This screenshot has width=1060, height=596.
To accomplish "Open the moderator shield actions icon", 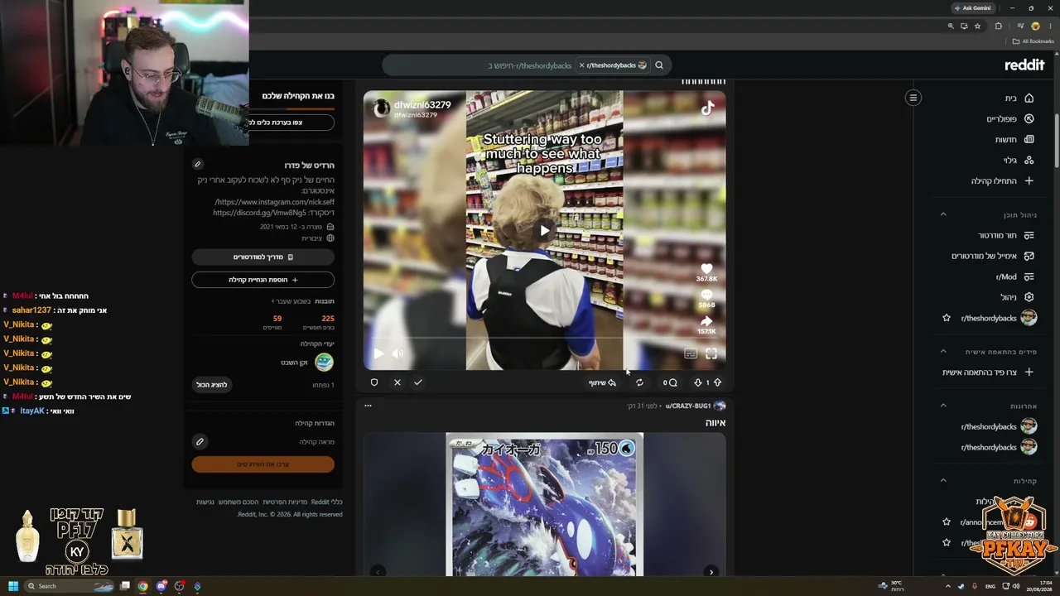I will click(x=374, y=382).
